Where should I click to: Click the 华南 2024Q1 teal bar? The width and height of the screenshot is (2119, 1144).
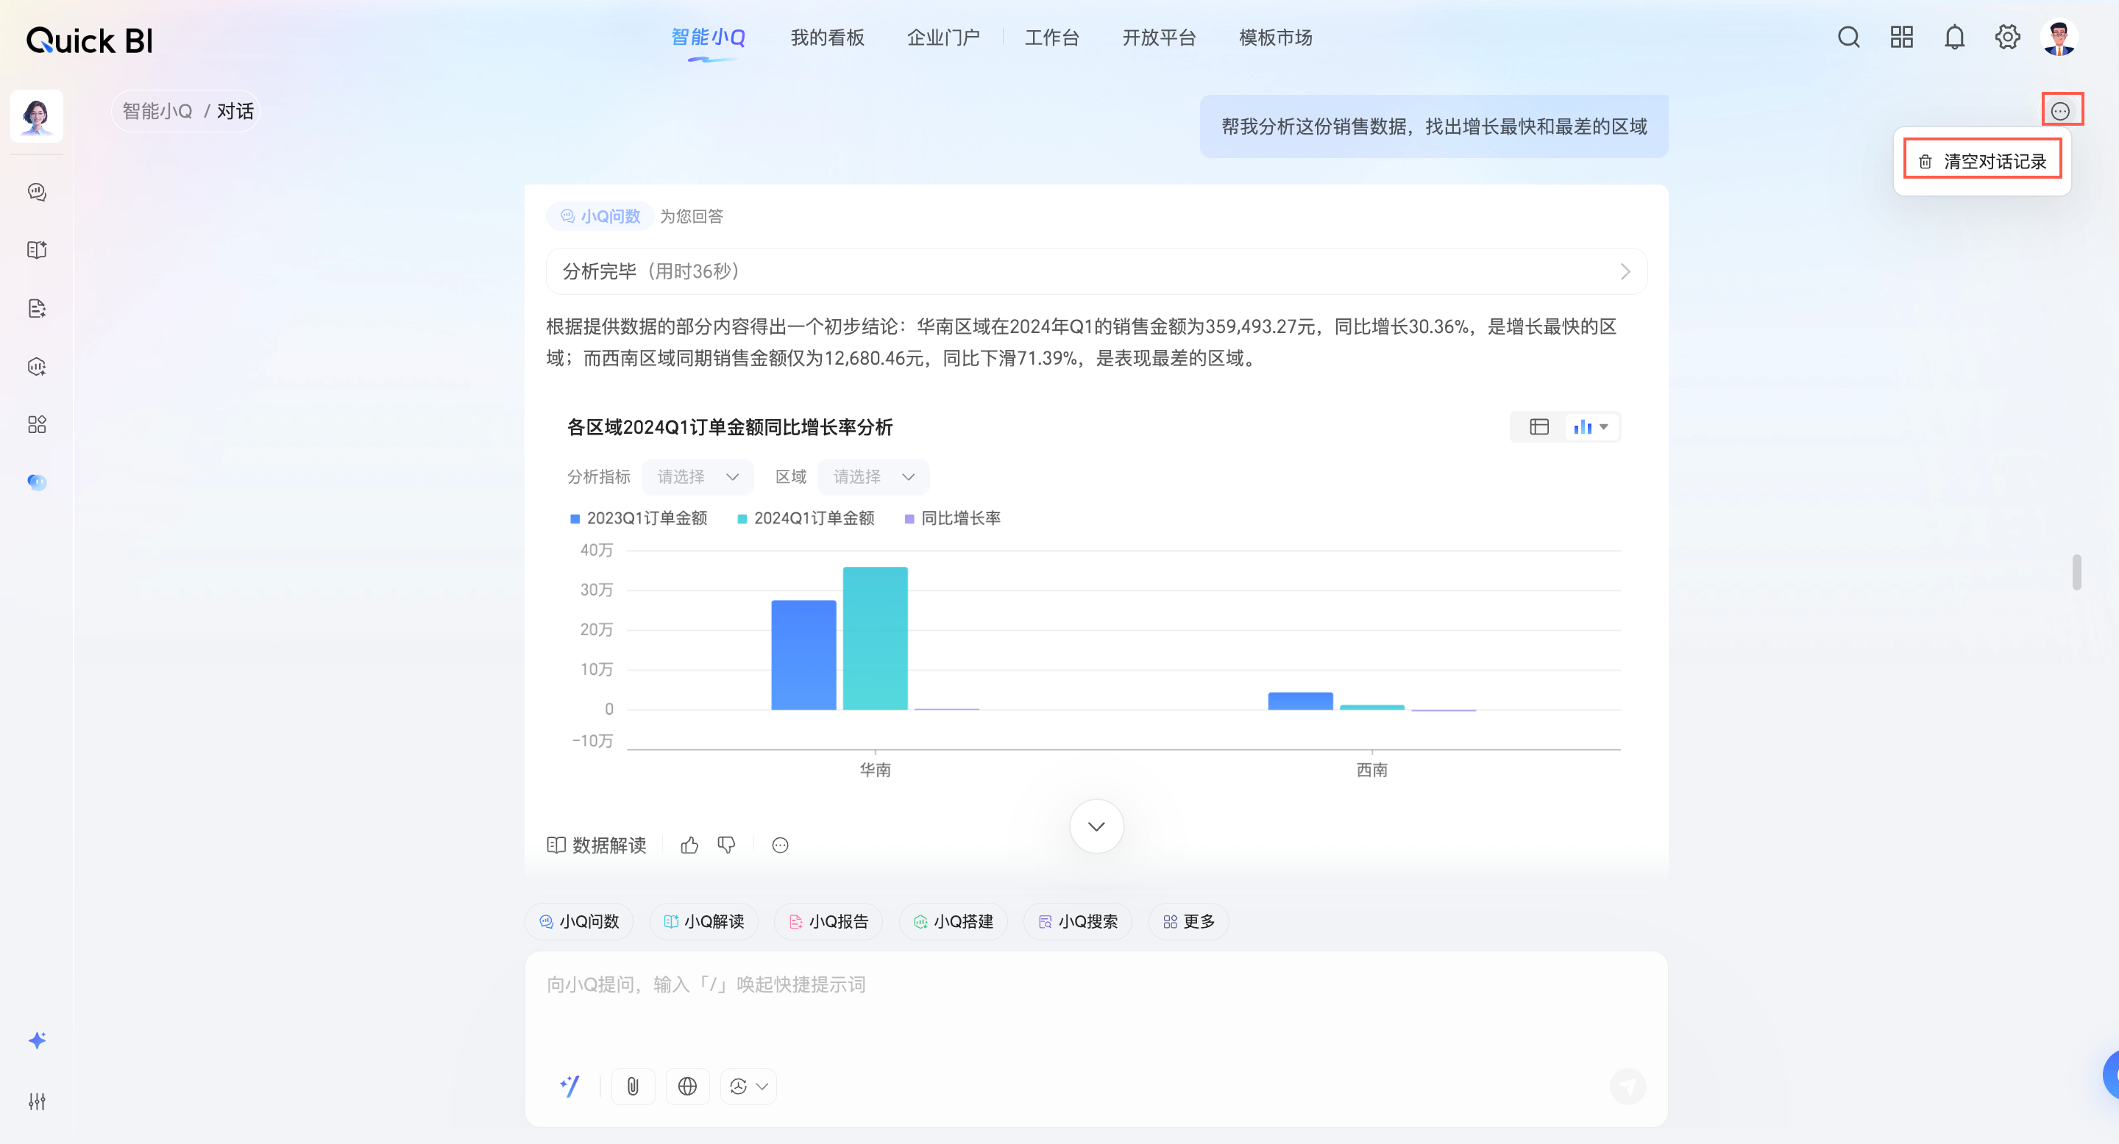tap(876, 639)
